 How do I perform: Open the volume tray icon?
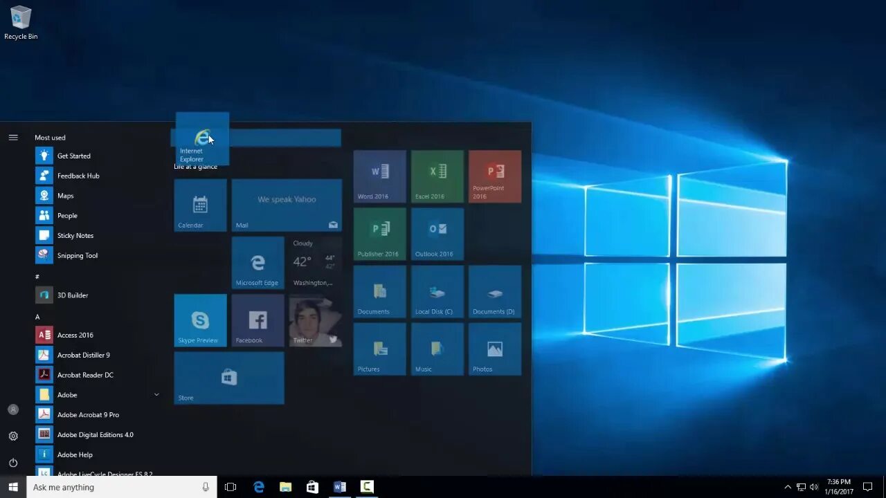pyautogui.click(x=813, y=487)
